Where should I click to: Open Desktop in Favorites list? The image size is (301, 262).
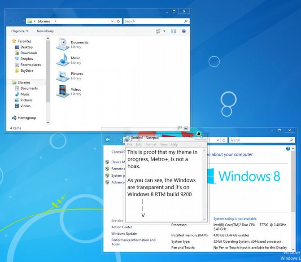pyautogui.click(x=26, y=47)
